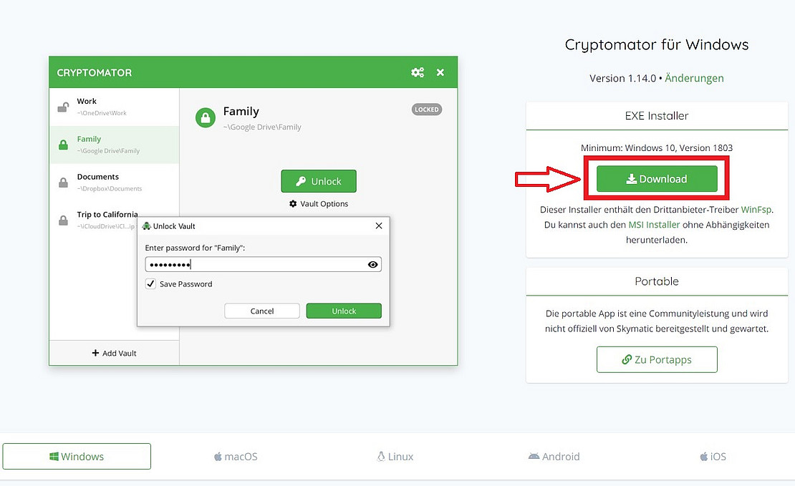This screenshot has width=795, height=486.
Task: Toggle password visibility with the eye icon
Action: pyautogui.click(x=372, y=264)
